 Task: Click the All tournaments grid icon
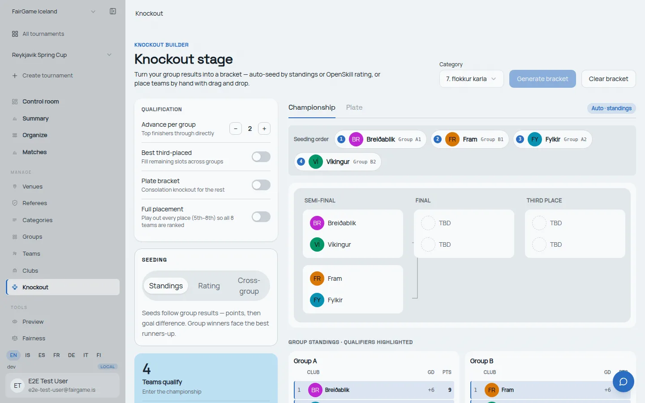pyautogui.click(x=15, y=34)
